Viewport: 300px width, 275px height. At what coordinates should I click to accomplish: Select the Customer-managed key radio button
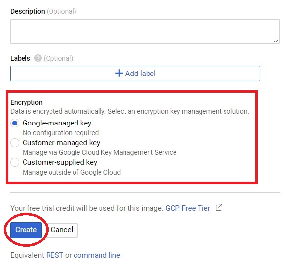pos(15,143)
